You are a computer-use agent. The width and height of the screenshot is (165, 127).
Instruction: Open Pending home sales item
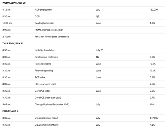pos(45,23)
